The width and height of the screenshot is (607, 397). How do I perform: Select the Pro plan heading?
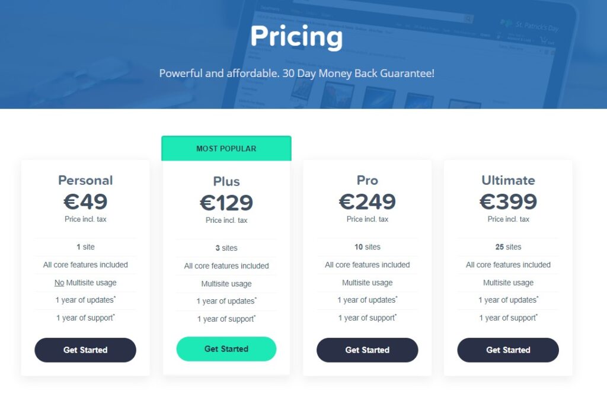tap(368, 180)
